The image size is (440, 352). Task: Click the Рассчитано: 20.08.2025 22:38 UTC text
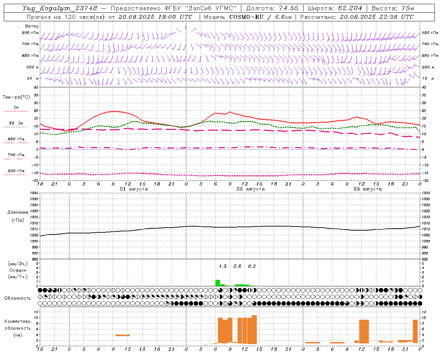point(357,17)
